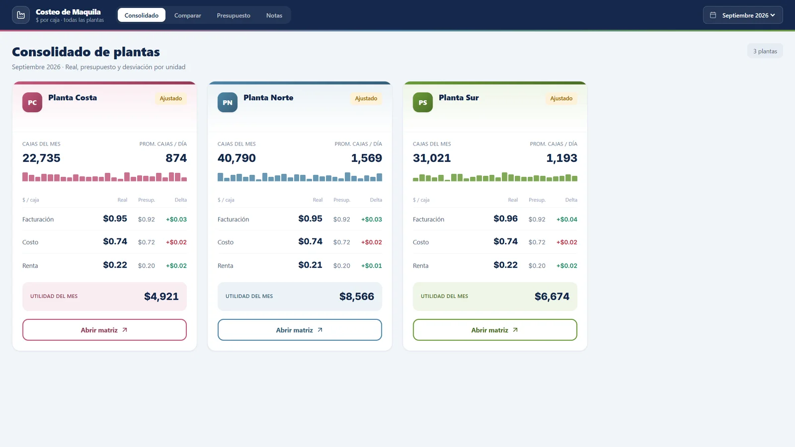Screen dimensions: 795x447
Task: Select the Notas tab
Action: coord(274,15)
